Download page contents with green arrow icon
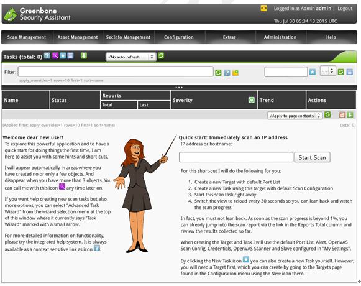 tap(350, 115)
